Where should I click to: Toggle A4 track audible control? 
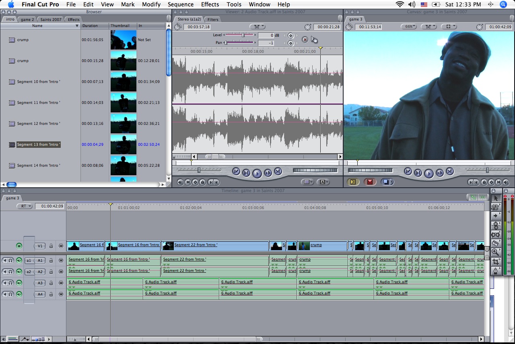point(19,294)
